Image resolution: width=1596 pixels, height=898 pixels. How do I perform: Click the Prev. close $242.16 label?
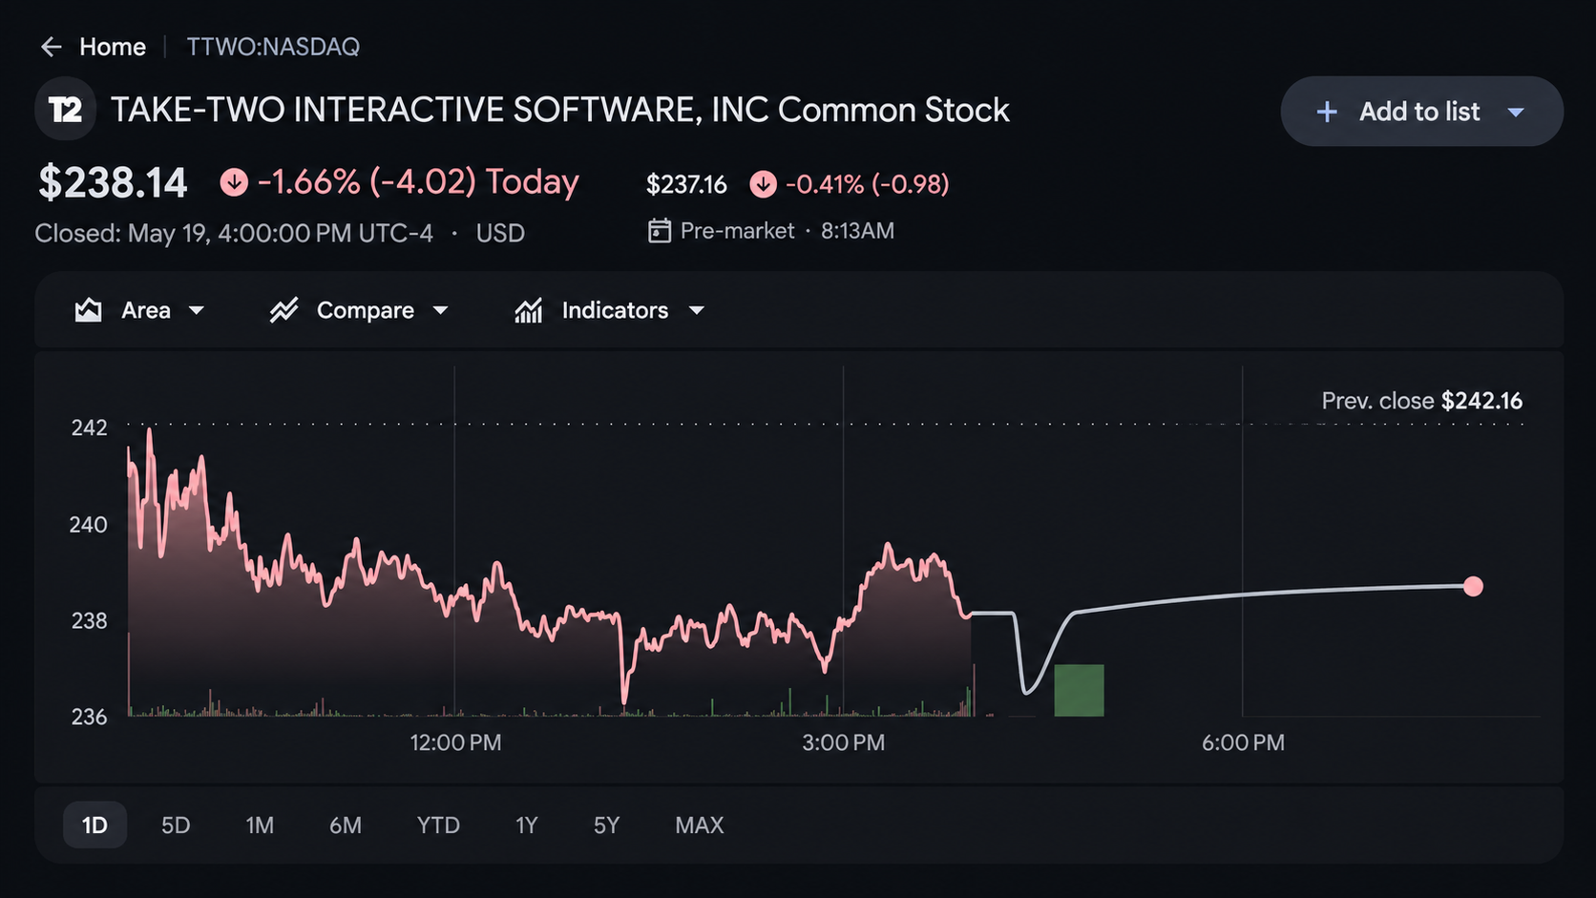1421,401
